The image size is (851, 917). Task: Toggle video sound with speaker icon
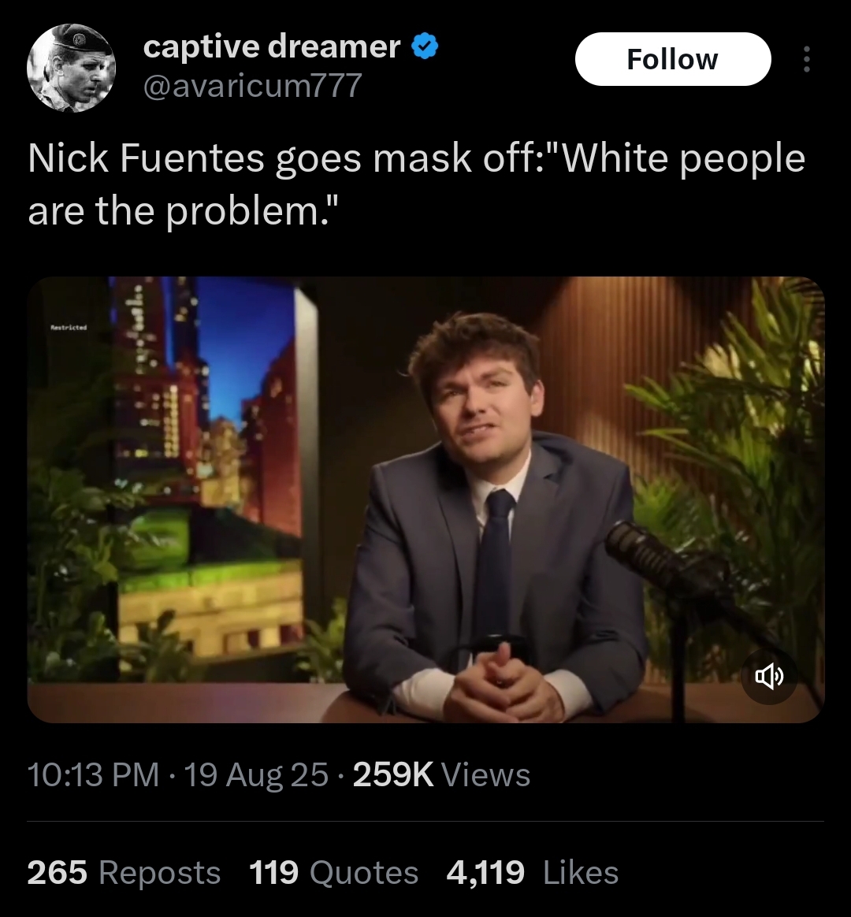[x=768, y=677]
